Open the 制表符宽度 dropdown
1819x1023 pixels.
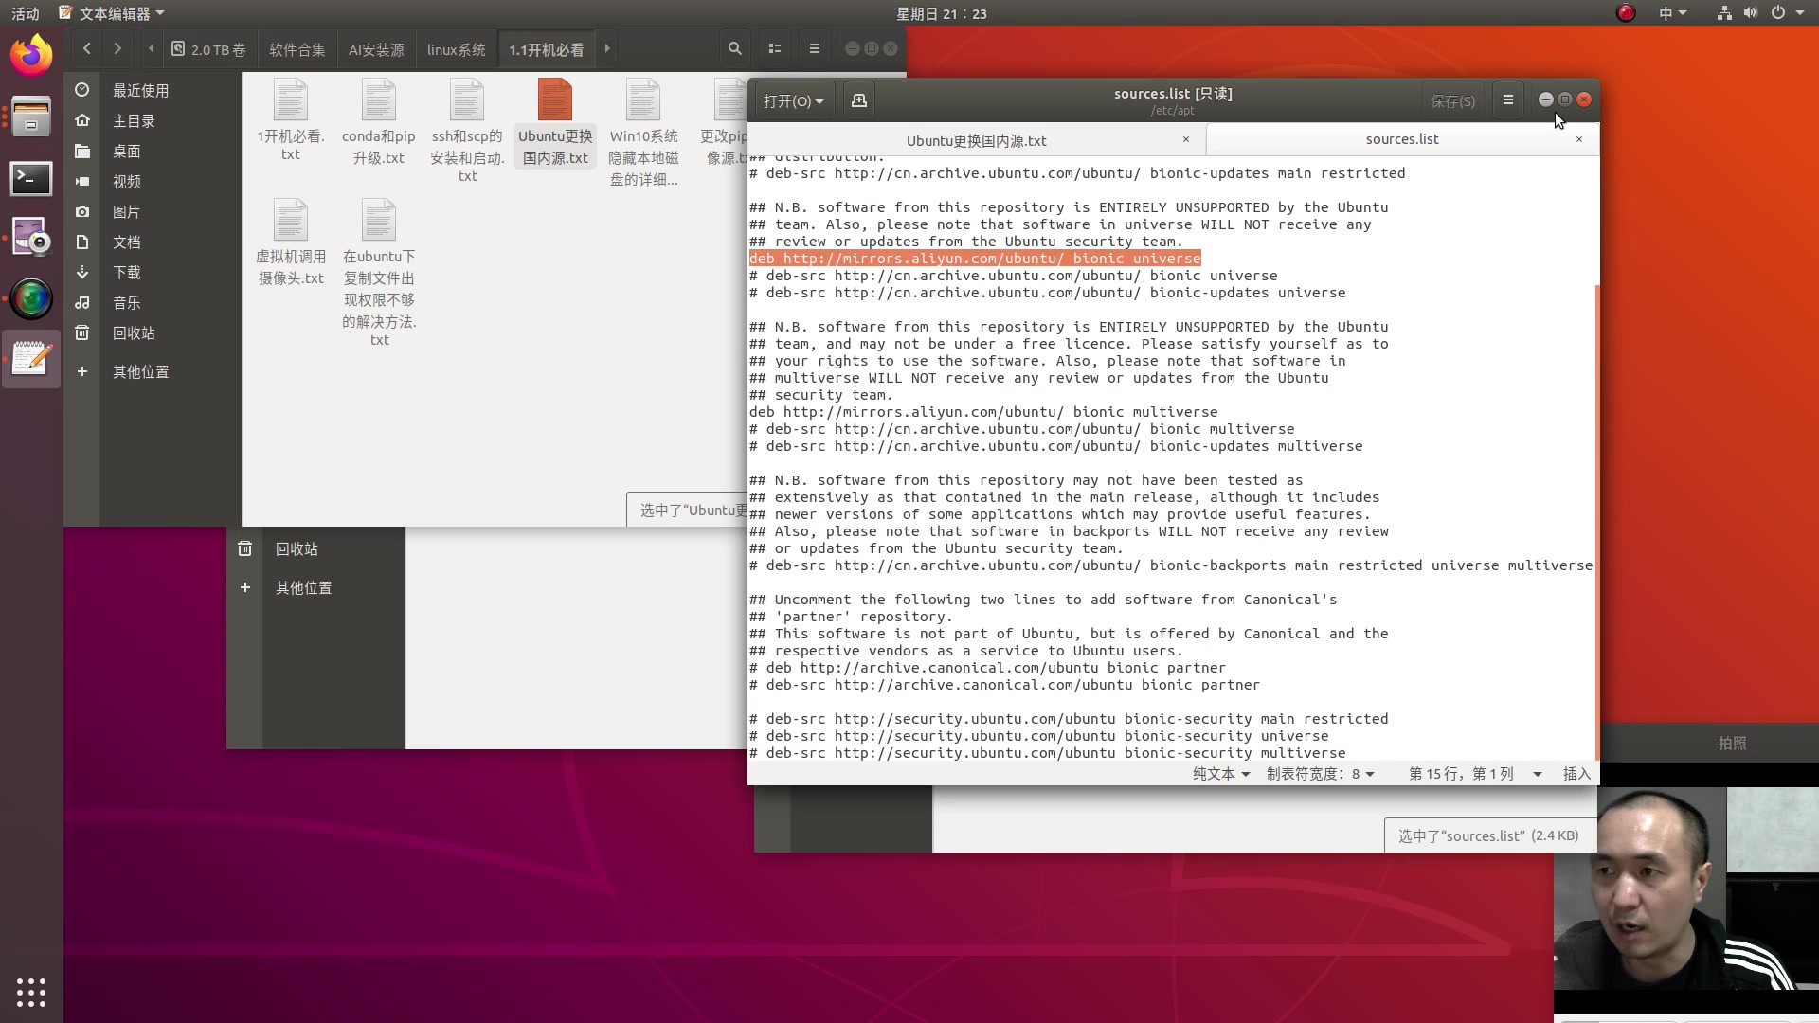point(1320,774)
